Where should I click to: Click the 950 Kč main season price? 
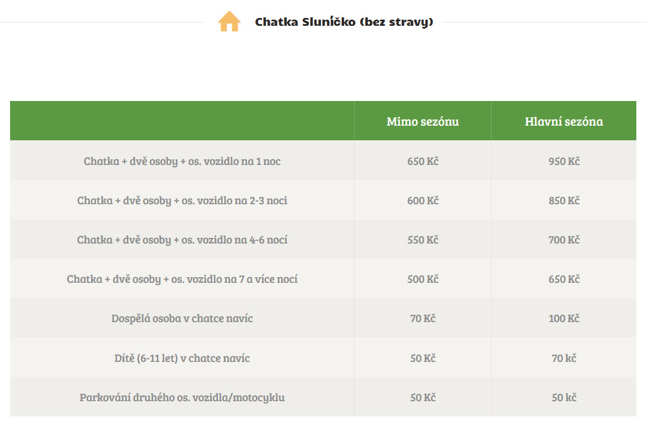coord(564,162)
